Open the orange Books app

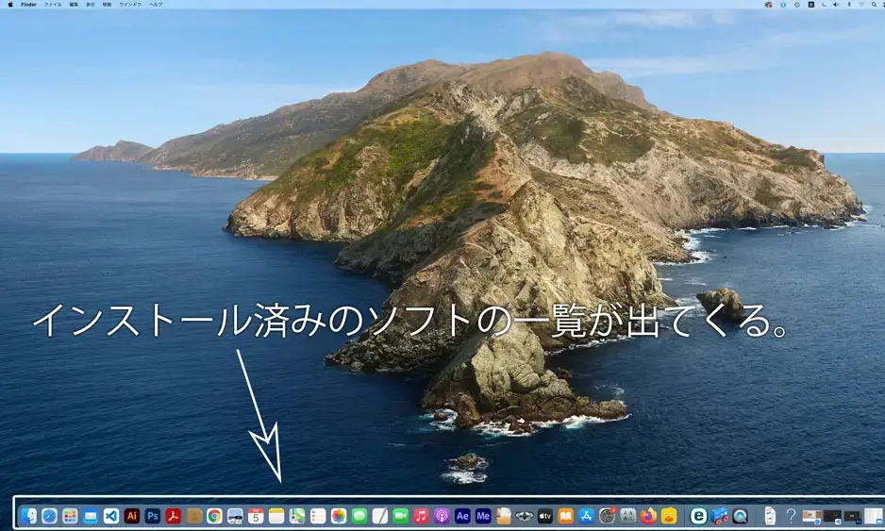(565, 515)
